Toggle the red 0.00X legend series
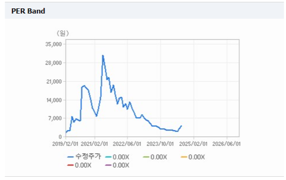Image resolution: width=286 pixels, height=180 pixels. click(x=79, y=165)
